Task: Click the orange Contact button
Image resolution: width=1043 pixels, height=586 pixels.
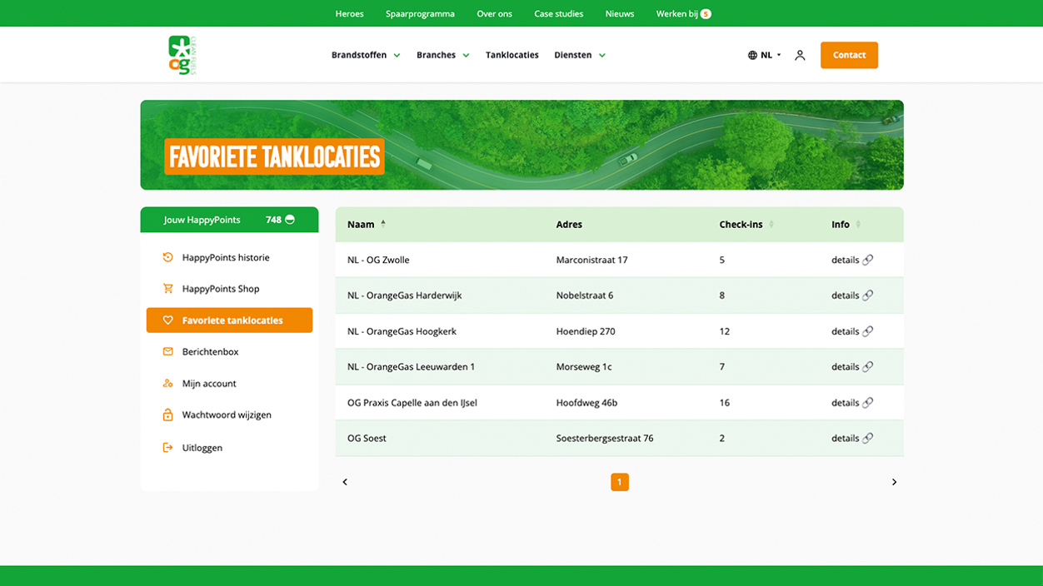Action: [849, 55]
